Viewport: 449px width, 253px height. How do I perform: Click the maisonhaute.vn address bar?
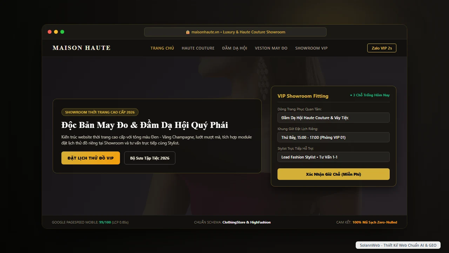click(235, 32)
